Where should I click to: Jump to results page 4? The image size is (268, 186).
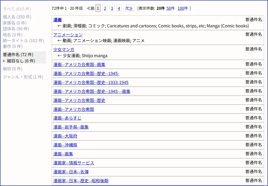coord(119,8)
